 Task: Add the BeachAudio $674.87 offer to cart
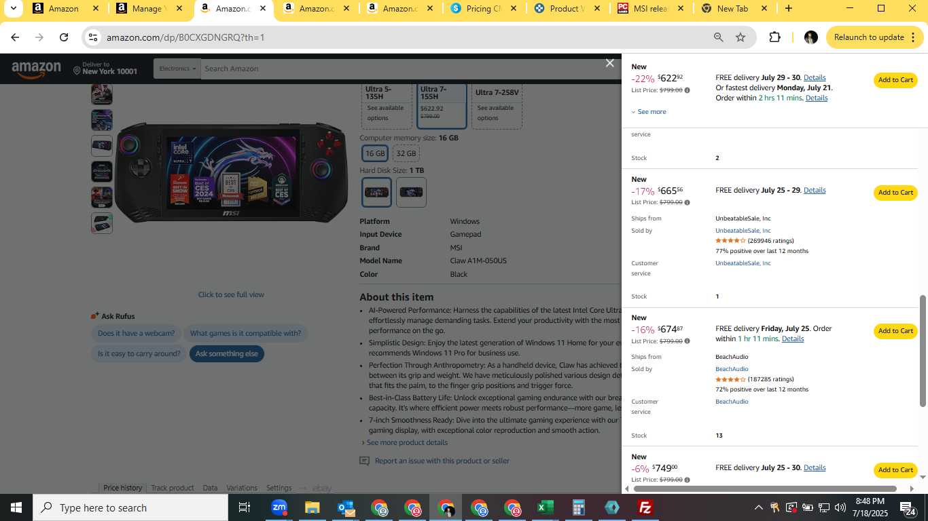point(895,331)
